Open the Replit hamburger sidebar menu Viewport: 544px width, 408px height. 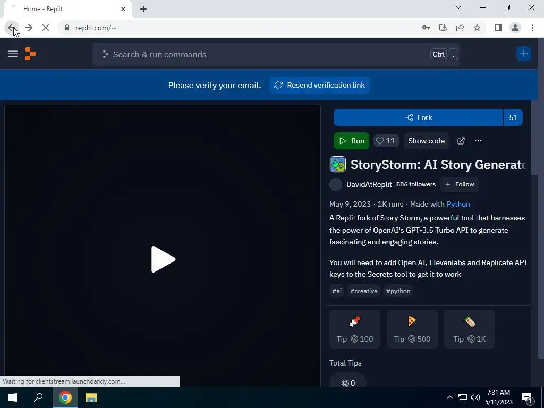13,54
